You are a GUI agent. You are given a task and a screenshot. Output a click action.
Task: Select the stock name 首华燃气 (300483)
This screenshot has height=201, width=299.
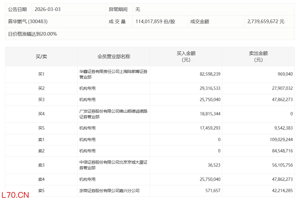(x=28, y=22)
